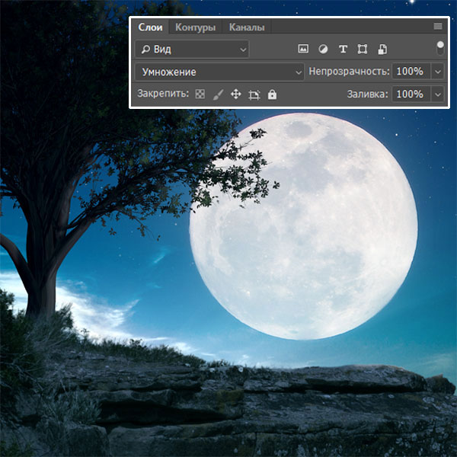The width and height of the screenshot is (457, 457).
Task: Open the Layers panel options menu
Action: click(x=438, y=26)
